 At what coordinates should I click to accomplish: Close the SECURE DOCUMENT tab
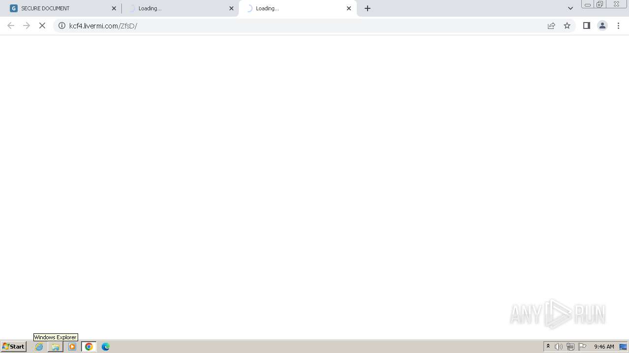tap(114, 8)
